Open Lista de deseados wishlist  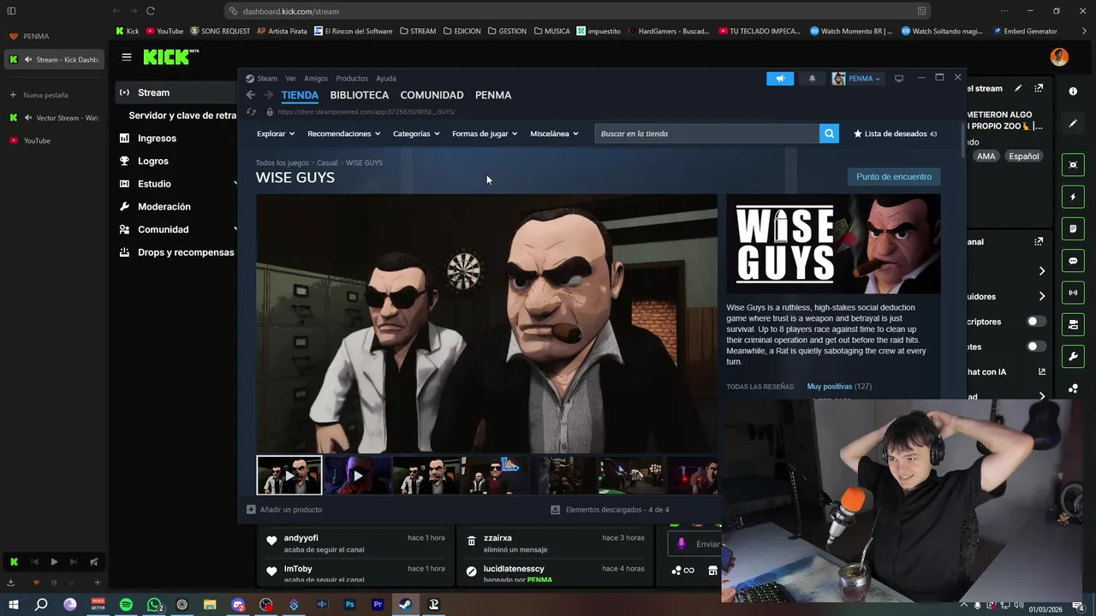(x=896, y=133)
